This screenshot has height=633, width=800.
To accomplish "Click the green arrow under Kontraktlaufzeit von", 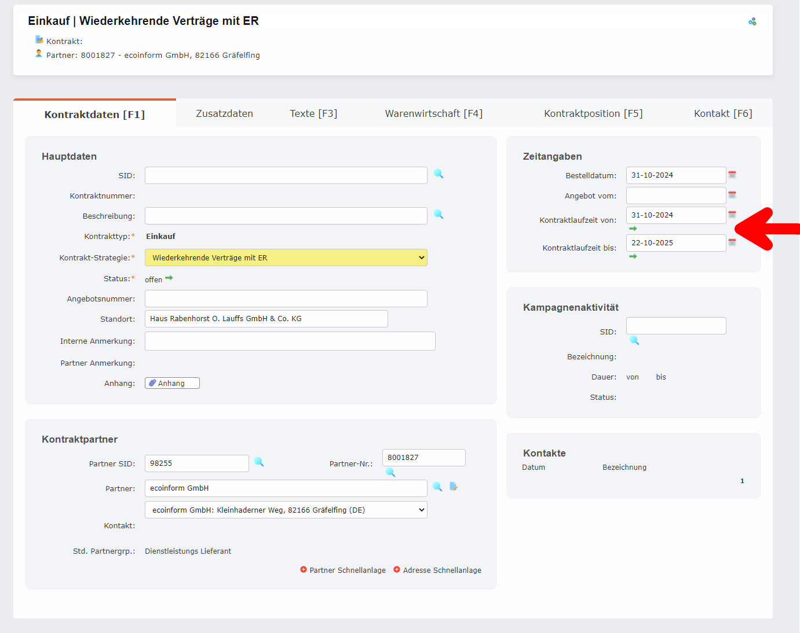I will [633, 228].
